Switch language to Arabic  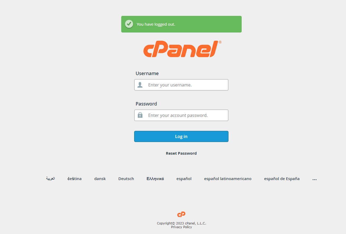pyautogui.click(x=50, y=178)
